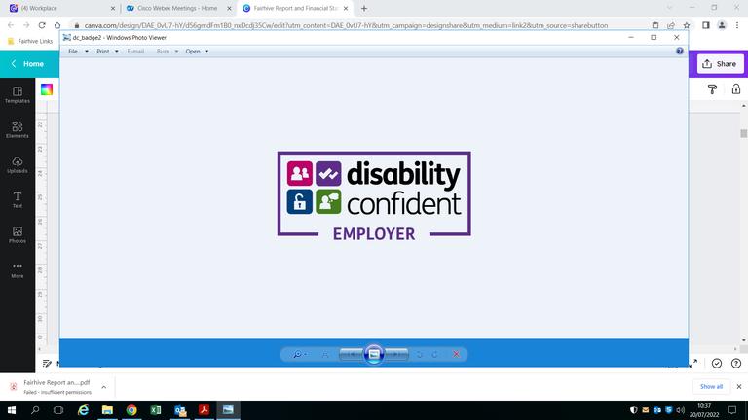Screen dimensions: 748x420
Task: Open Canva help question mark icon
Action: (736, 364)
